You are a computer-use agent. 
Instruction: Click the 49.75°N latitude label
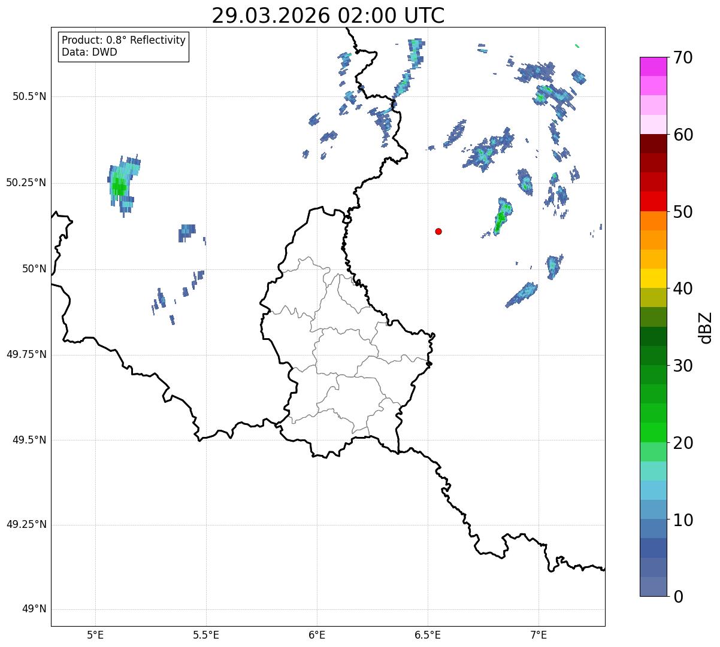(x=26, y=354)
